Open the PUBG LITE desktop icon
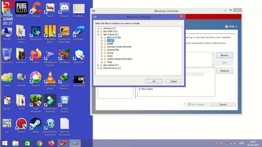The width and height of the screenshot is (262, 147). click(21, 9)
